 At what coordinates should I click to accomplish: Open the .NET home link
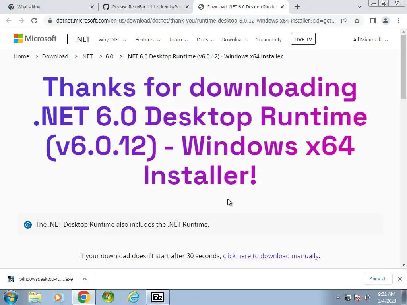click(83, 39)
